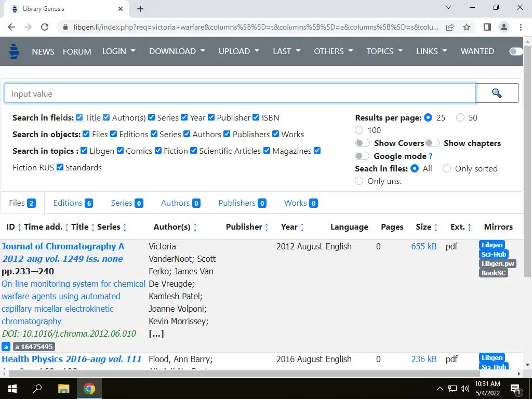Click the magnifier search button
The height and width of the screenshot is (399, 532).
coord(497,93)
